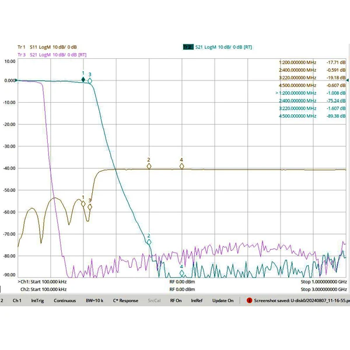Toggle Update On in the status bar
Viewport: 350px width, 350px height.
[223, 300]
